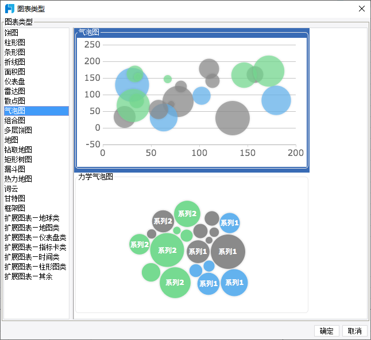This screenshot has height=340, width=371.
Task: Pick 词云 from the list
Action: [36, 189]
